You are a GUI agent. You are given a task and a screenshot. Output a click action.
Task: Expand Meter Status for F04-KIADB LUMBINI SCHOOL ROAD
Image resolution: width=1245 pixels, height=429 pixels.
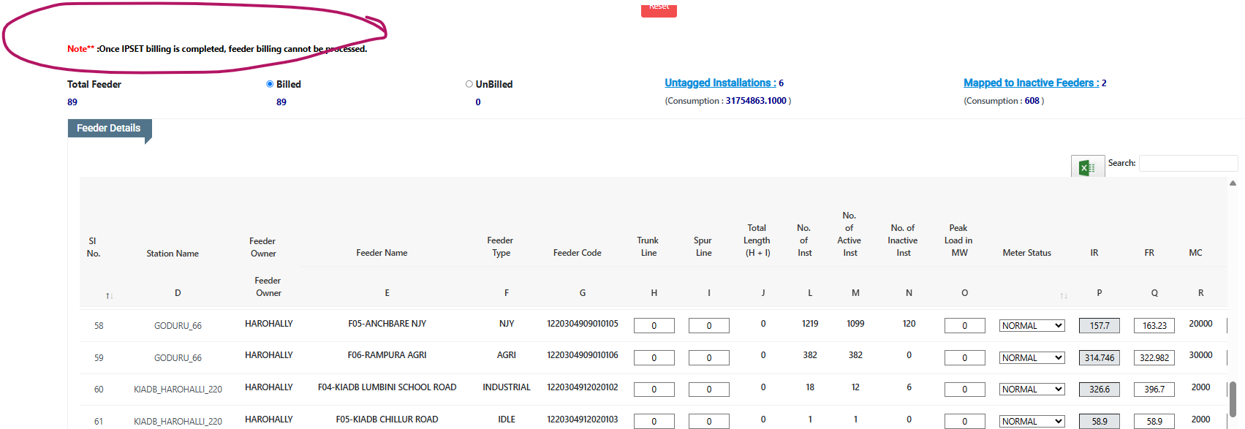click(1032, 390)
